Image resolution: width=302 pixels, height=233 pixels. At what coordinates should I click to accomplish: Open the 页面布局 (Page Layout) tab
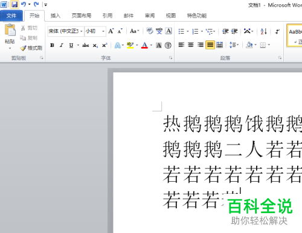coord(82,16)
